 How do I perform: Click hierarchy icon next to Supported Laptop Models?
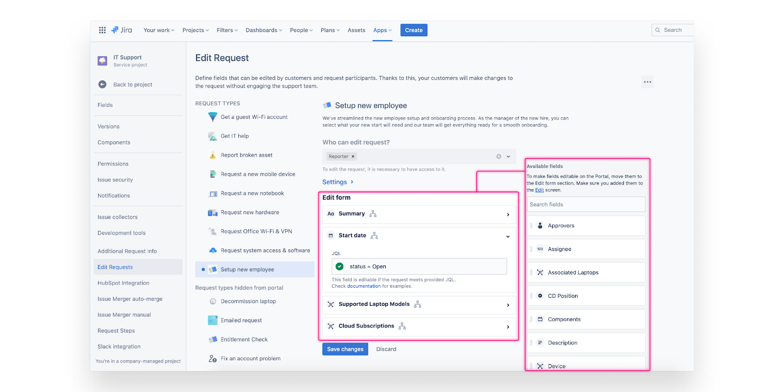(417, 304)
